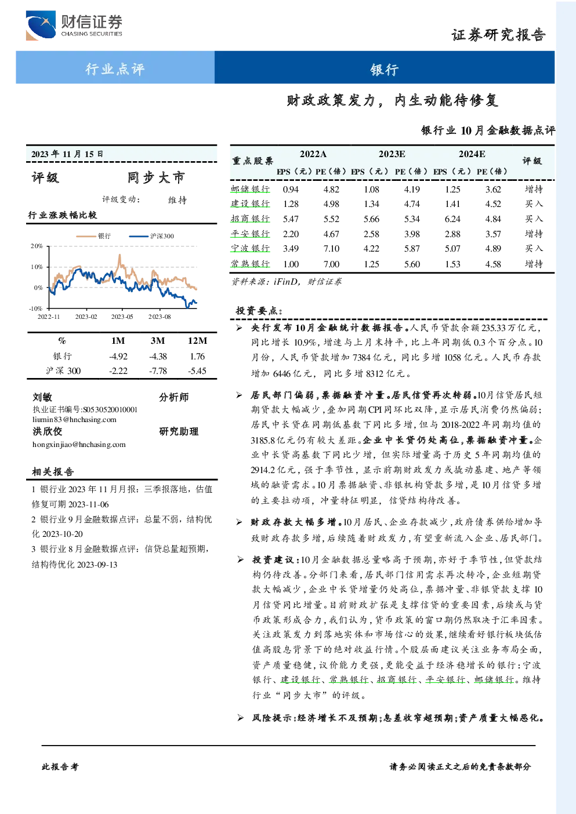Viewport: 576px width, 814px height.
Task: Click the 银行 header banner
Action: coord(384,68)
